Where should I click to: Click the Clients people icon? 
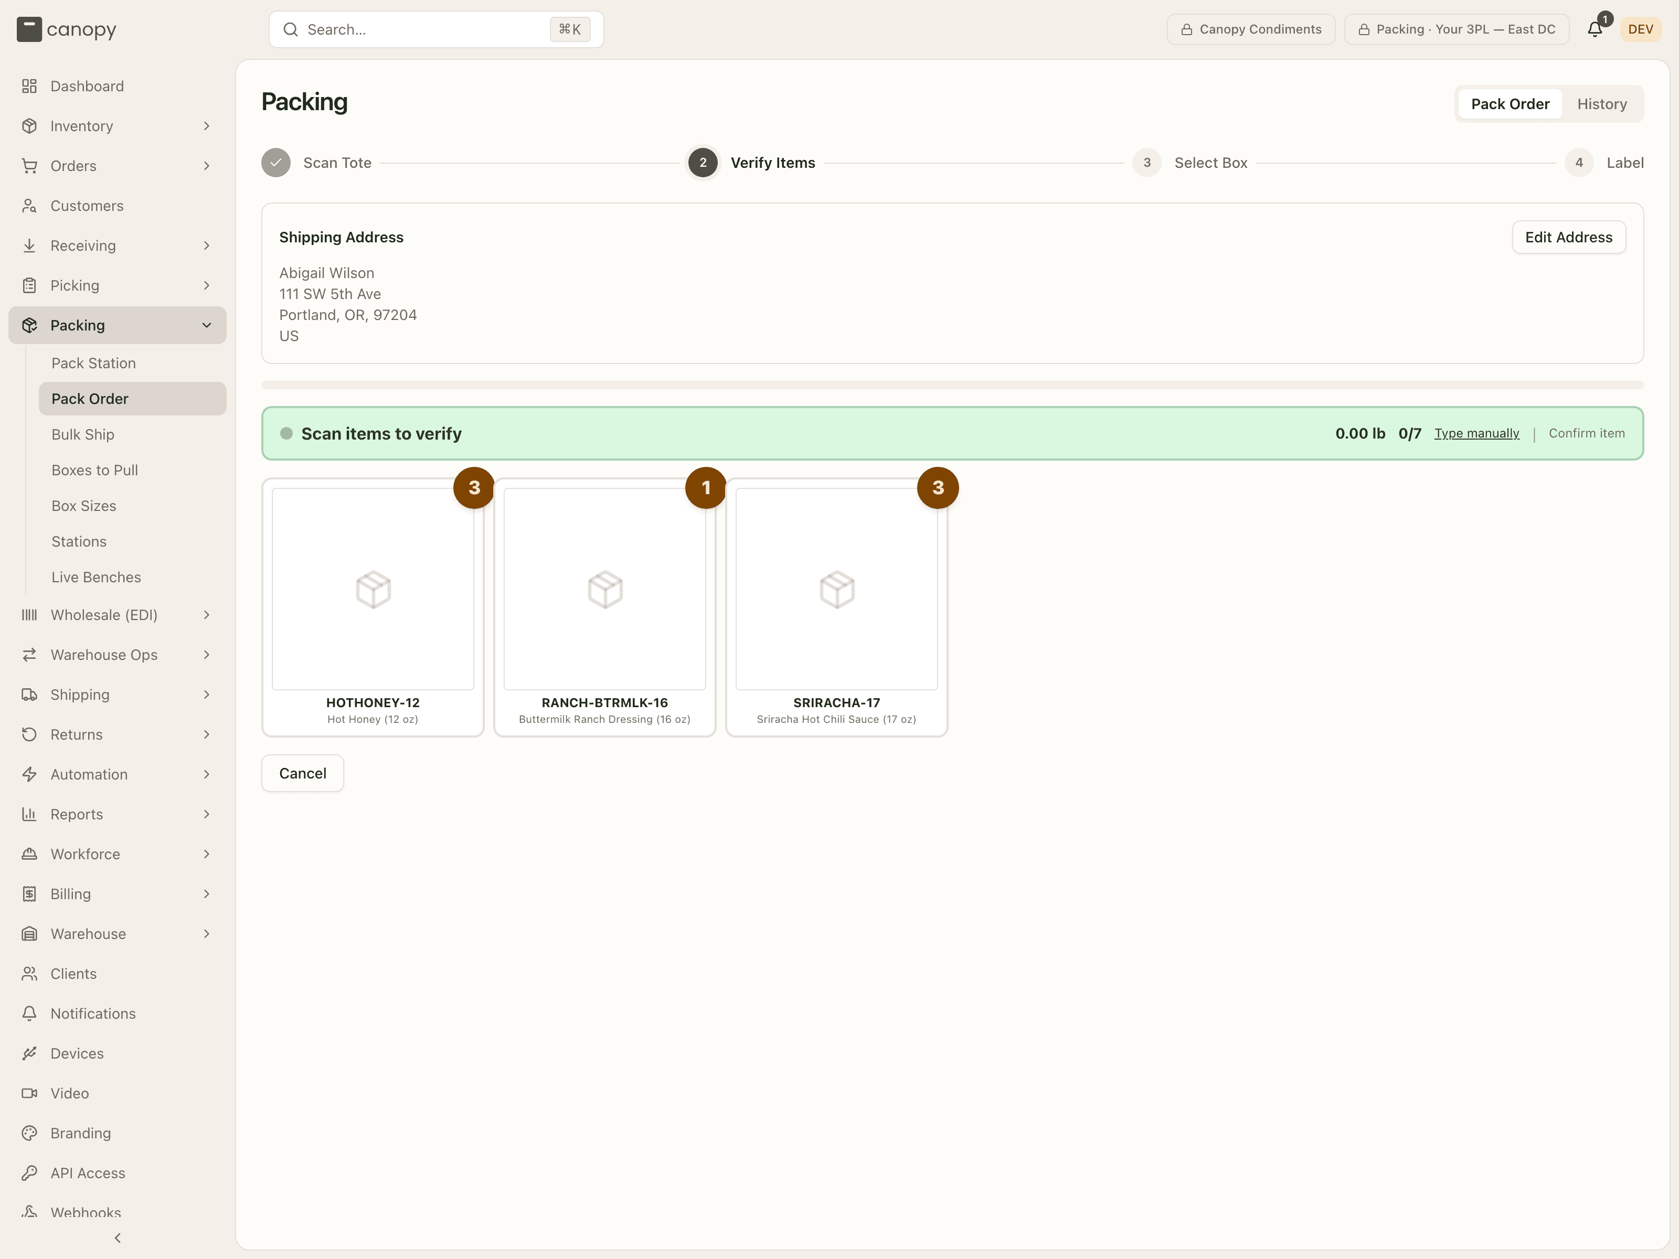pyautogui.click(x=29, y=974)
